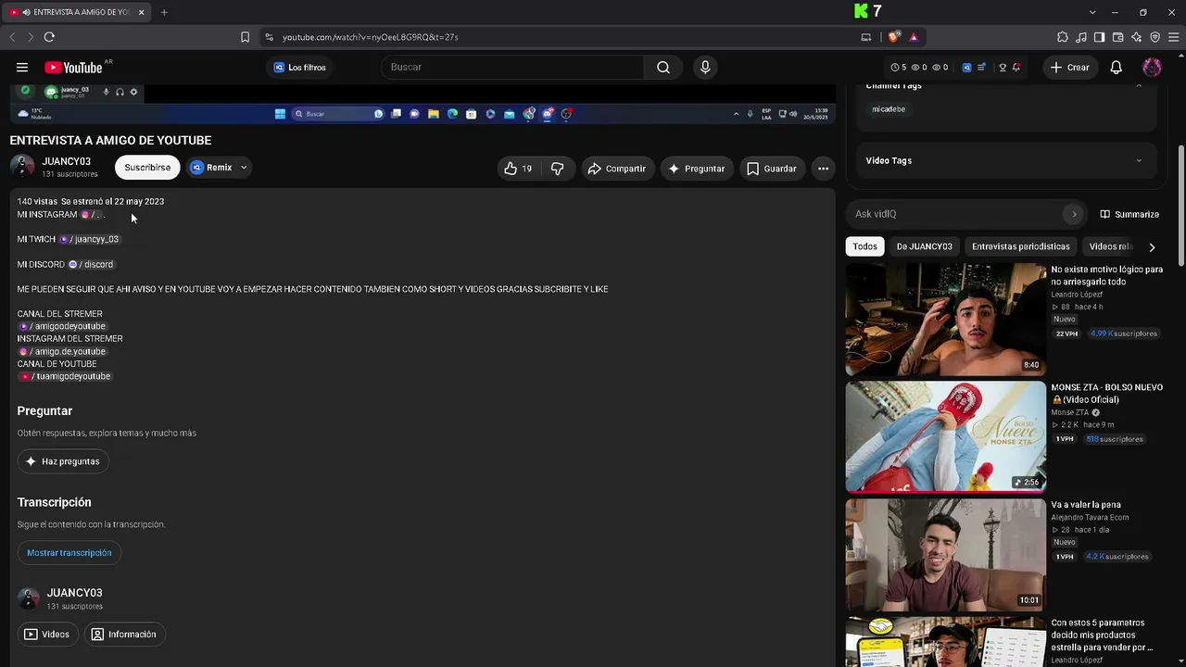Open Brave Wallet icon
Viewport: 1186px width, 667px height.
pos(1117,37)
